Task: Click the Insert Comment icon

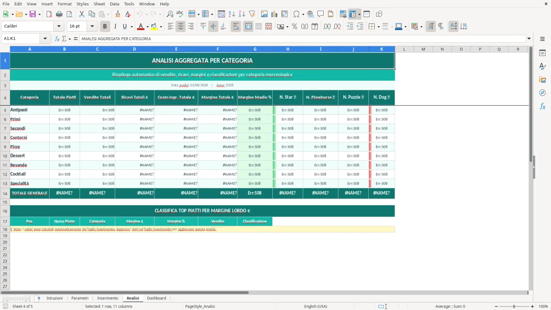Action: pyautogui.click(x=320, y=14)
